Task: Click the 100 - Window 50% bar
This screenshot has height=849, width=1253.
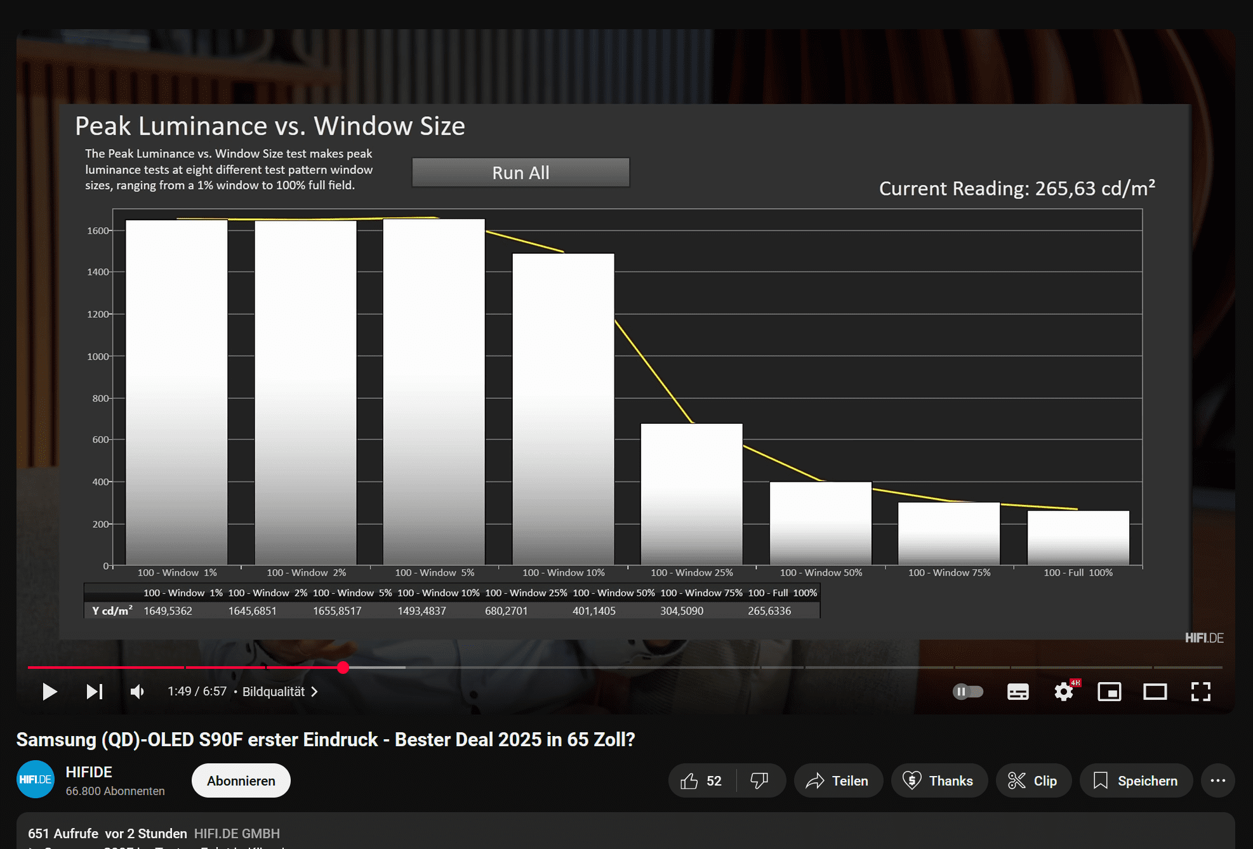Action: (x=821, y=523)
